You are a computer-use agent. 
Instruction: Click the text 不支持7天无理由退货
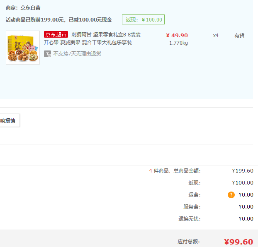pos(77,54)
